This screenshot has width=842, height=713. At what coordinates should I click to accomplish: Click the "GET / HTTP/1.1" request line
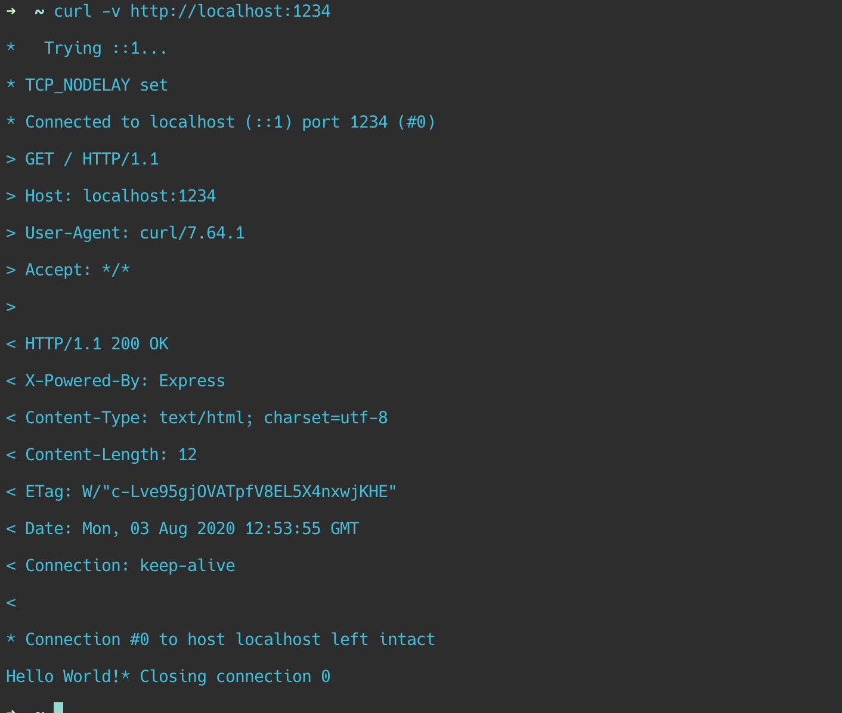coord(91,159)
